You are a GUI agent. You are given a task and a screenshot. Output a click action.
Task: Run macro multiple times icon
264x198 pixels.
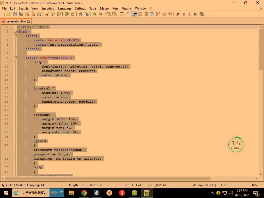pos(195,14)
